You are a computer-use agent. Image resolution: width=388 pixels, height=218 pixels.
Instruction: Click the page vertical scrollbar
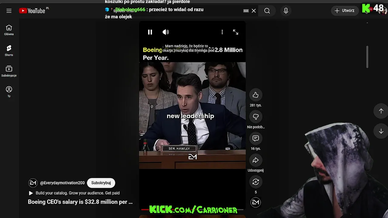click(367, 57)
